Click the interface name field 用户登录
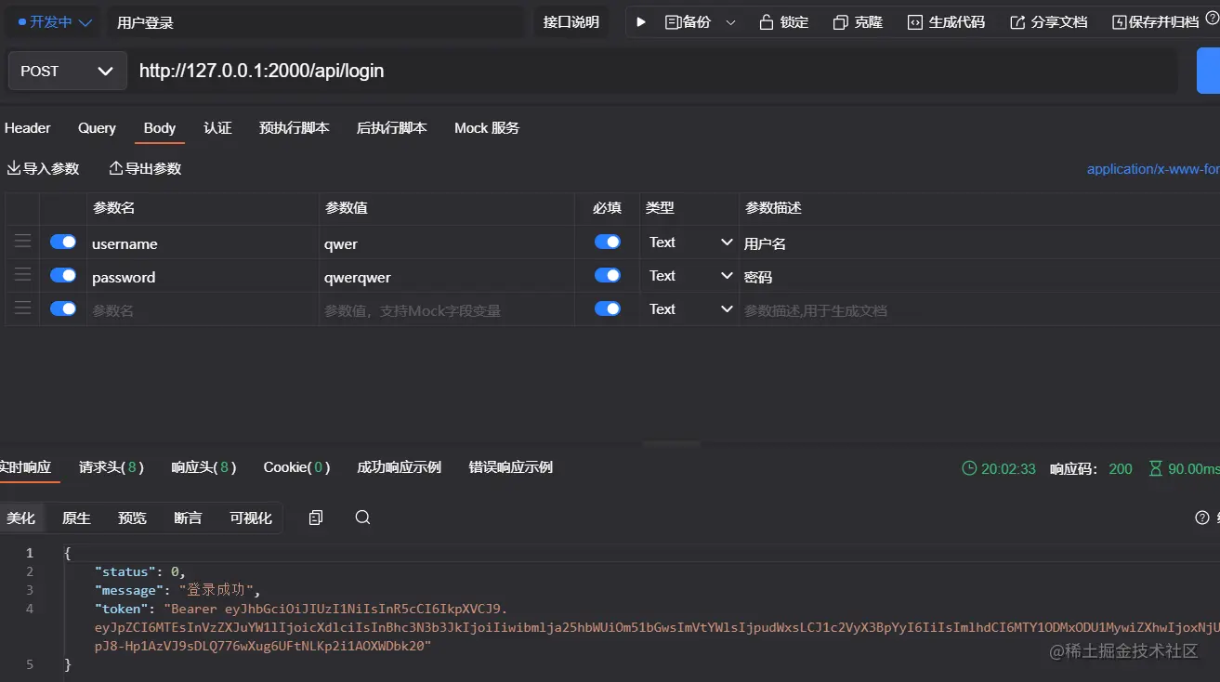Image resolution: width=1220 pixels, height=682 pixels. tap(316, 22)
